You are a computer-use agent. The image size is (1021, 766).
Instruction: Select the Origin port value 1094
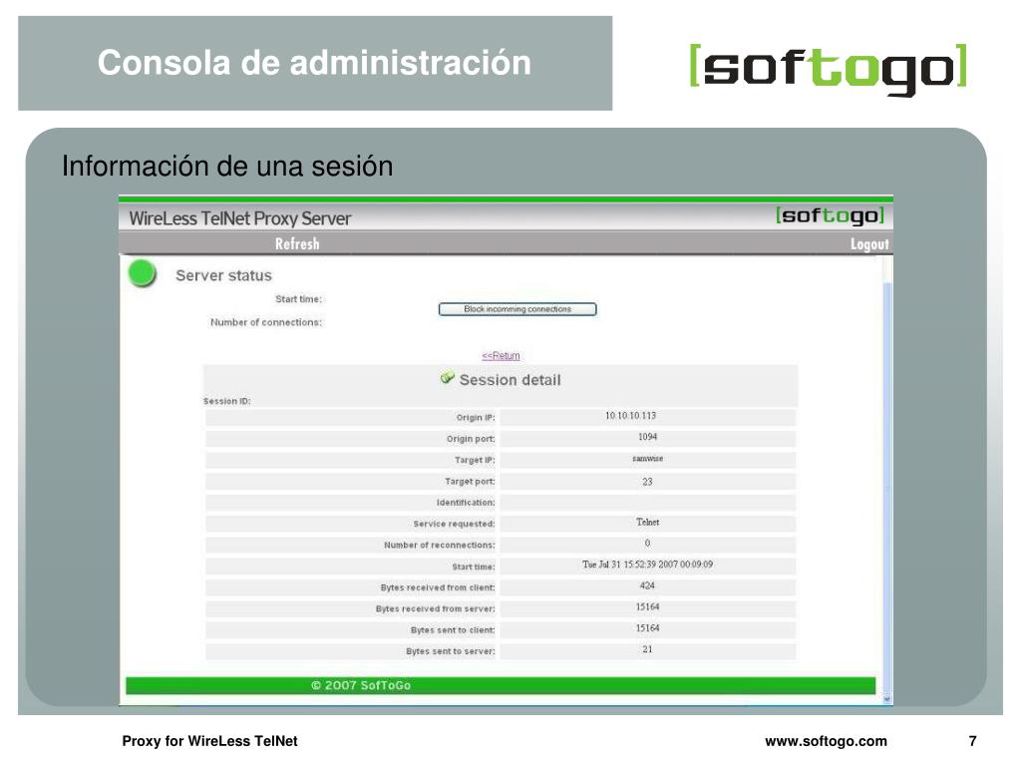(x=647, y=437)
